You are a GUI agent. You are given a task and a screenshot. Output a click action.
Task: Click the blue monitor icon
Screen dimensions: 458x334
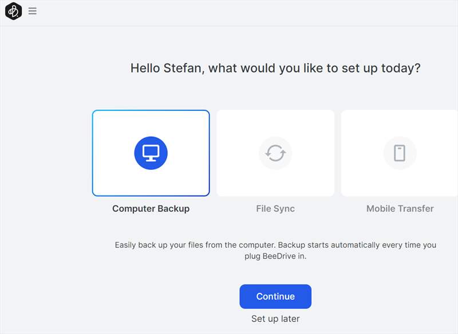click(x=151, y=153)
